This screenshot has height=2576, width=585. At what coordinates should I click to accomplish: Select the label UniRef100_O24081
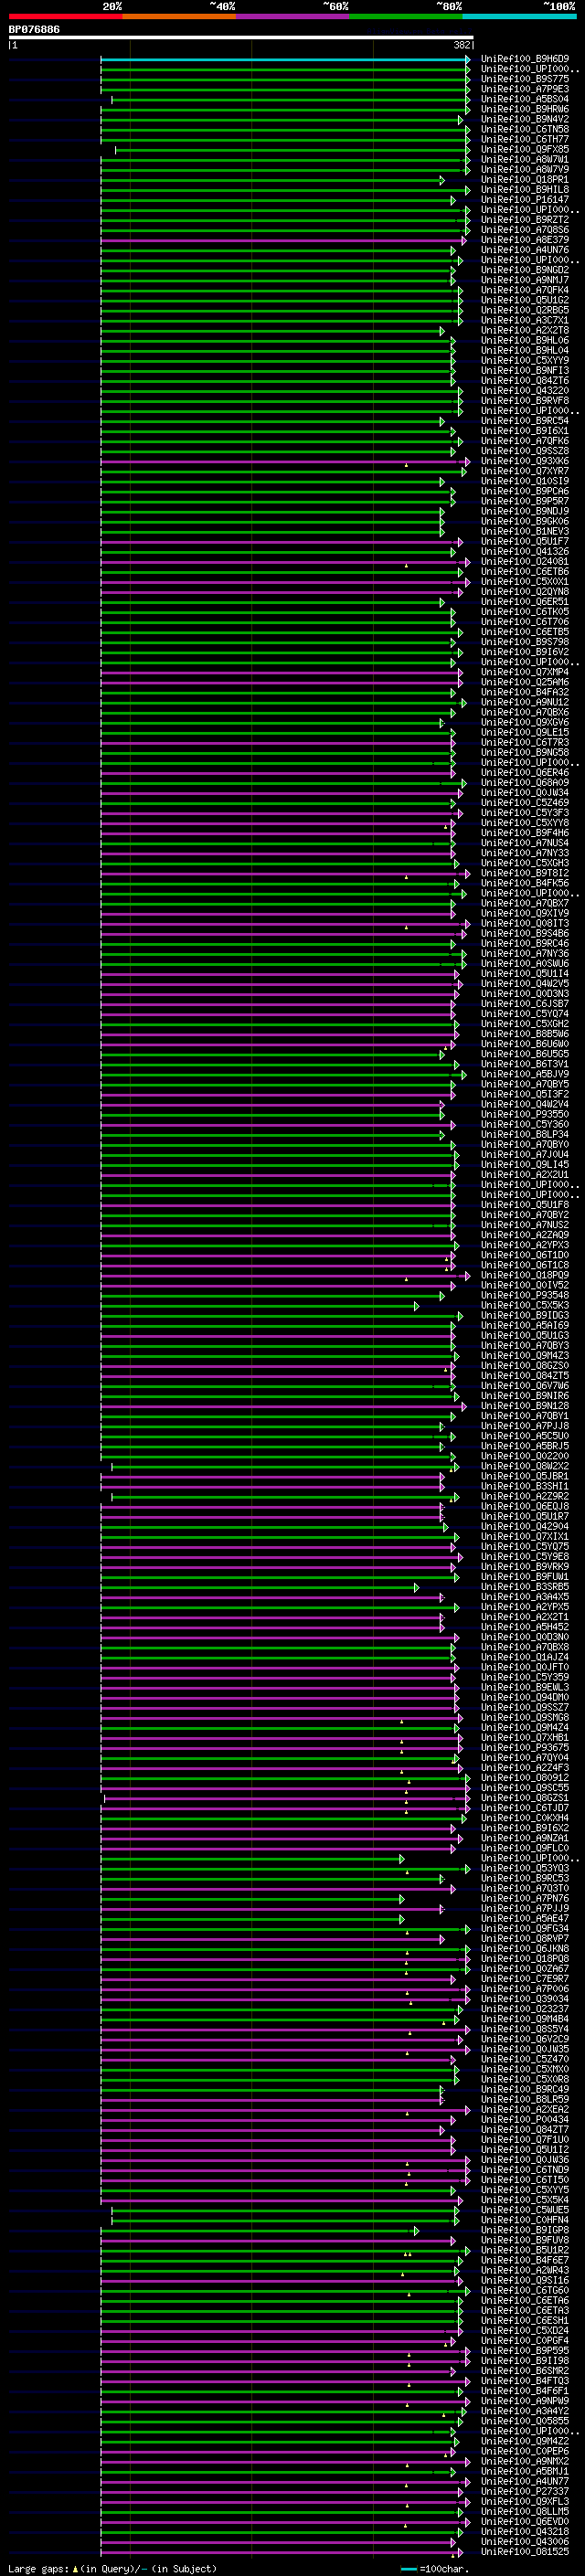click(x=525, y=562)
